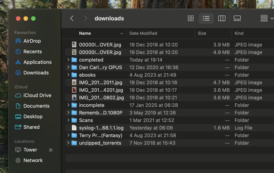Image resolution: width=274 pixels, height=173 pixels.
Task: Click the Terry Pr...(Fantasy) folder name
Action: 101,135
